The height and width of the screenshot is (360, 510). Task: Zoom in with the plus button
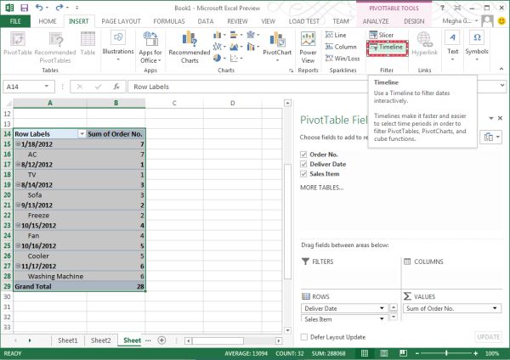click(475, 353)
